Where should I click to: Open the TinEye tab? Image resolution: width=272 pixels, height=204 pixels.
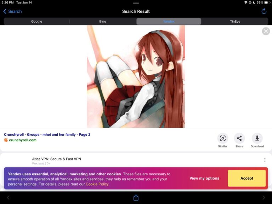click(x=235, y=22)
